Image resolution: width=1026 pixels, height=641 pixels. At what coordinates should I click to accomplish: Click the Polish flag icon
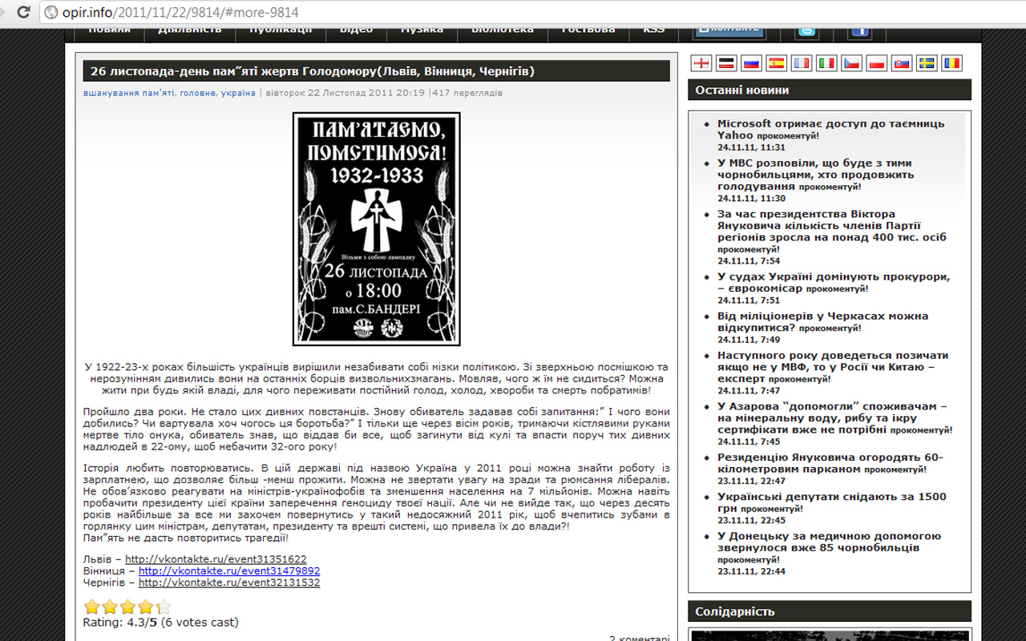tap(876, 63)
